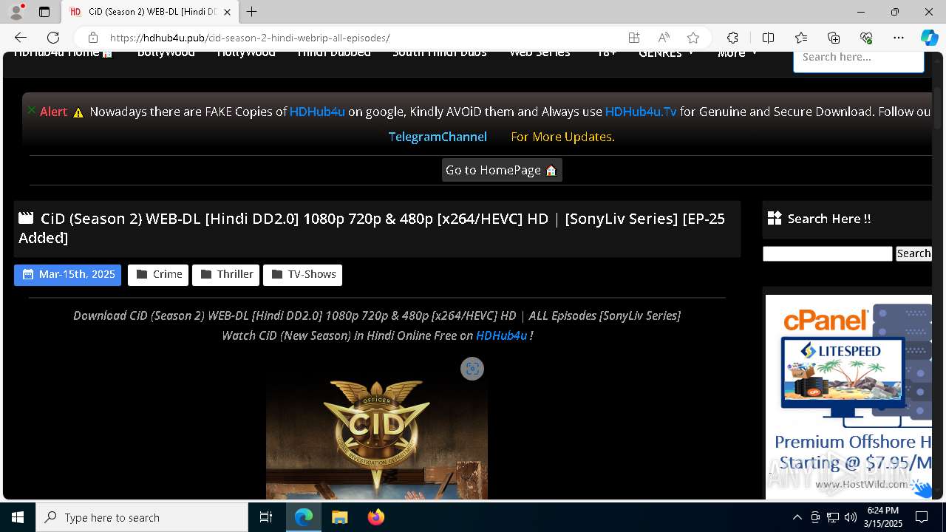
Task: Open South Hindi Dubs category
Action: pos(440,54)
